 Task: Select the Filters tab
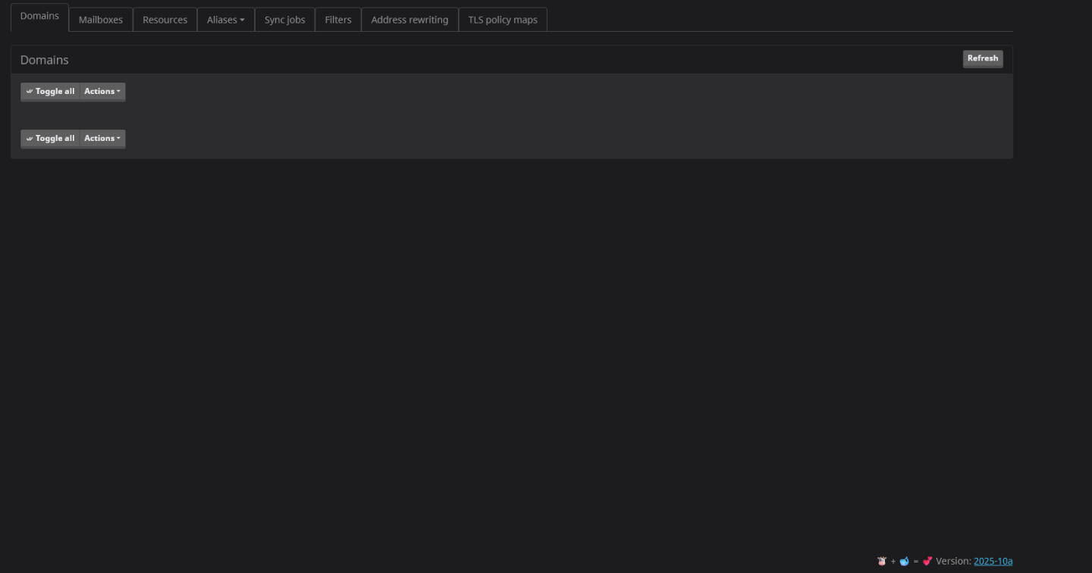[337, 20]
